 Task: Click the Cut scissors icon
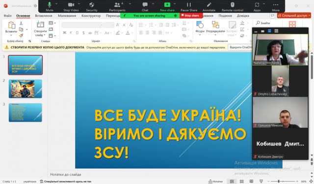pos(21,23)
